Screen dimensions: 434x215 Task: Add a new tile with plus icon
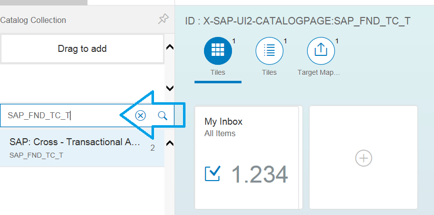pos(363,158)
